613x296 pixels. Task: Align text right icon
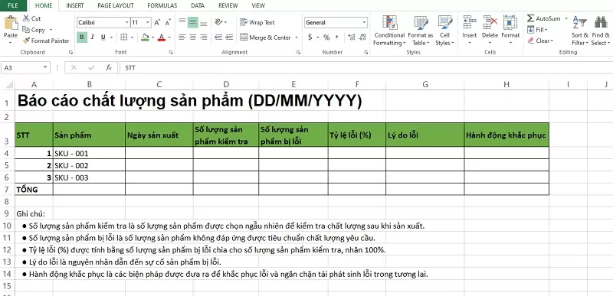pos(203,37)
